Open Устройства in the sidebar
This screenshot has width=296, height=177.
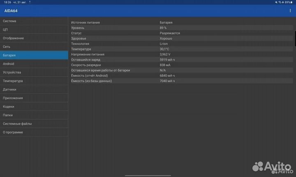tap(34, 73)
